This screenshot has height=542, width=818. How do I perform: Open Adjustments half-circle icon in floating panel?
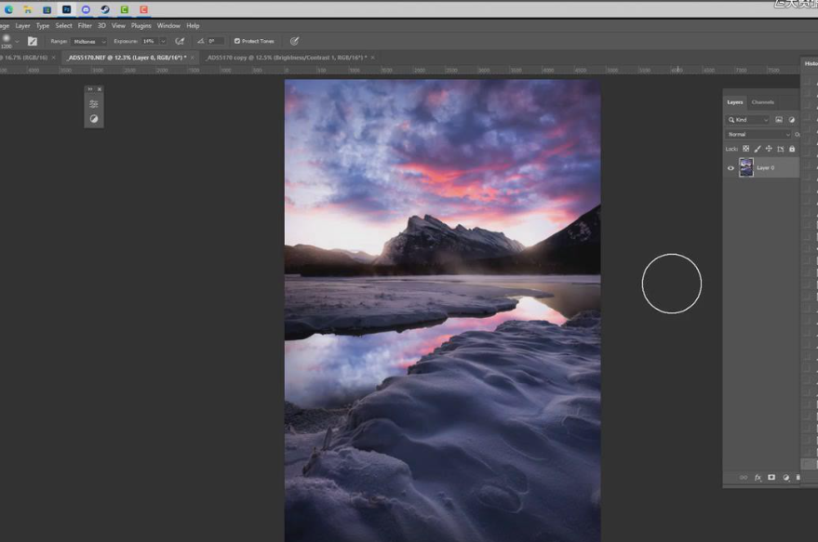(x=94, y=119)
